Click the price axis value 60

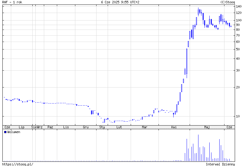(x=238, y=42)
